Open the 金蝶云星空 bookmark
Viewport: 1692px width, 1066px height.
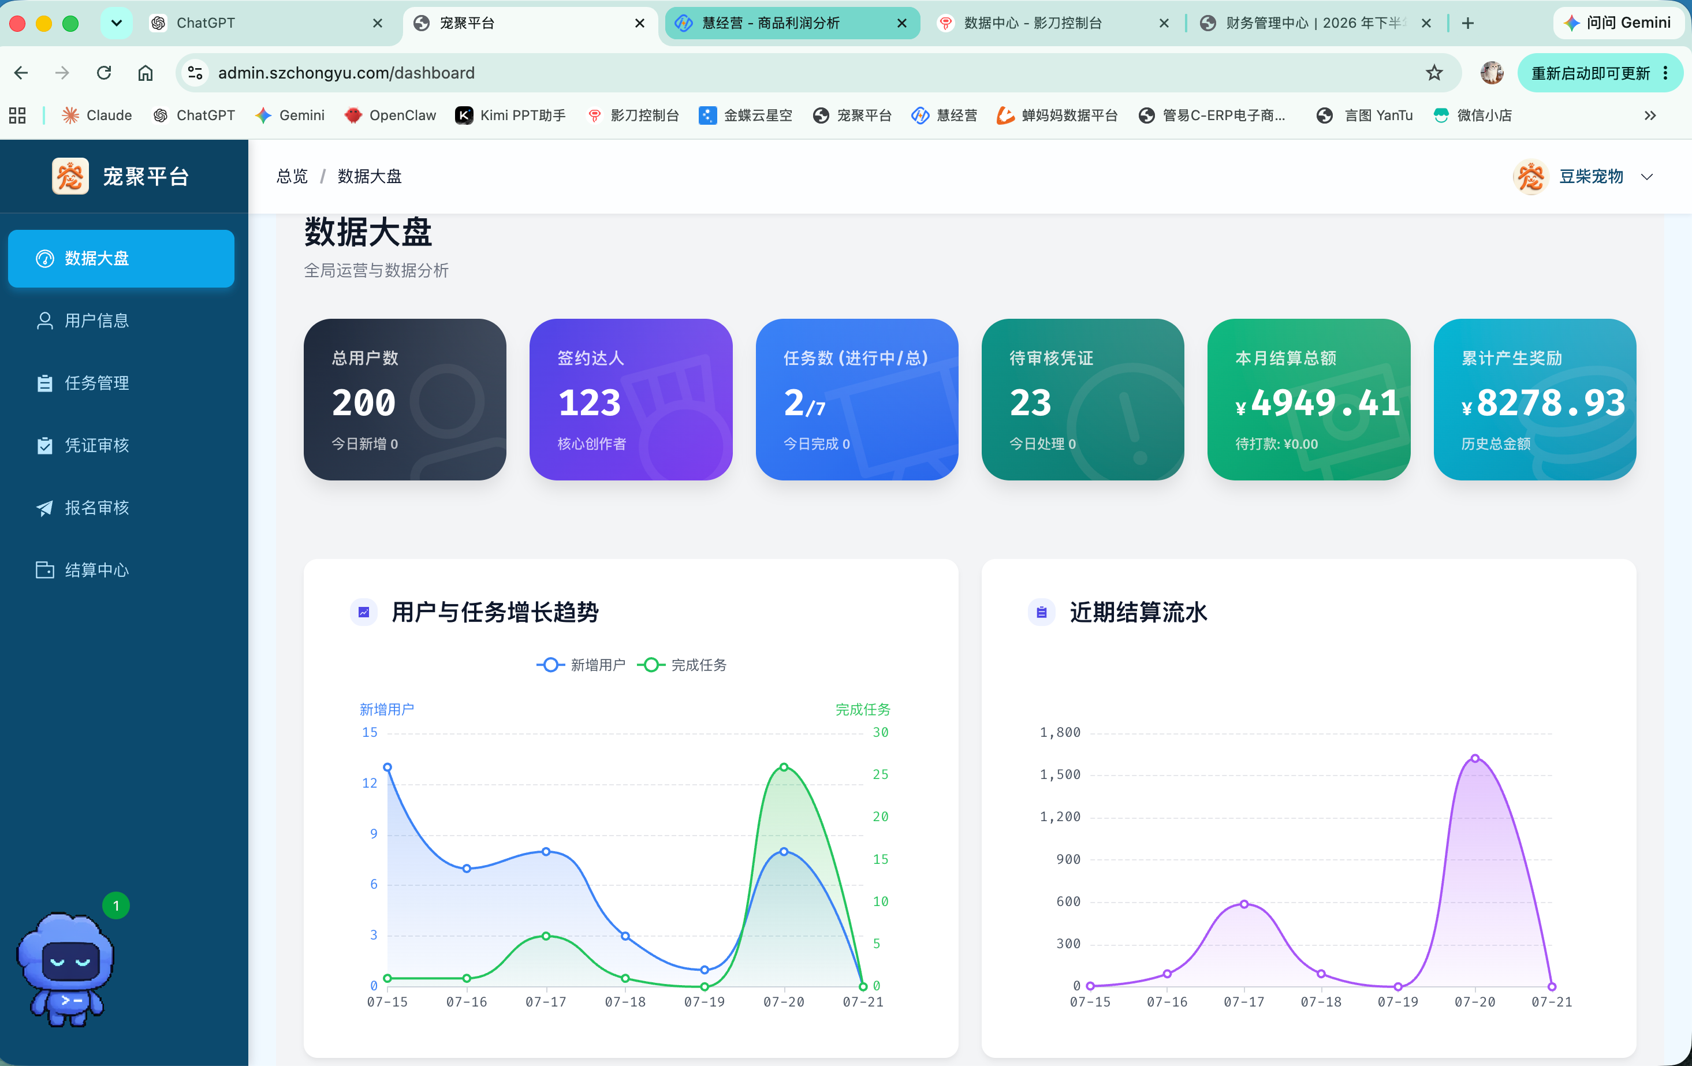click(746, 115)
